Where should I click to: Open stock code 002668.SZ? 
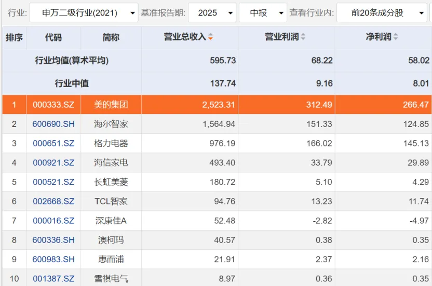pyautogui.click(x=53, y=202)
